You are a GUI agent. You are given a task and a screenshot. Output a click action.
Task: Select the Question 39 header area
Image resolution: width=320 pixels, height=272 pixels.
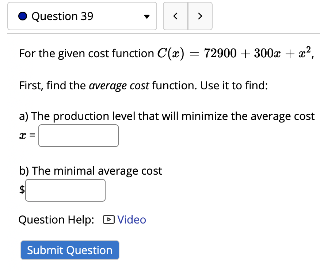tap(62, 16)
